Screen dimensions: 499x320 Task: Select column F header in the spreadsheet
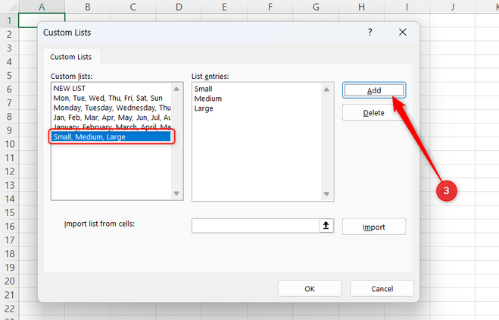point(270,7)
